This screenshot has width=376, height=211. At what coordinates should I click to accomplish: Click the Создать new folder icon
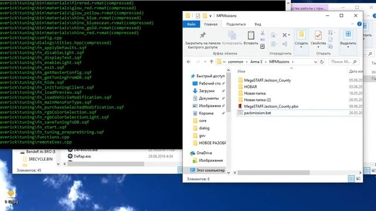[x=301, y=35]
